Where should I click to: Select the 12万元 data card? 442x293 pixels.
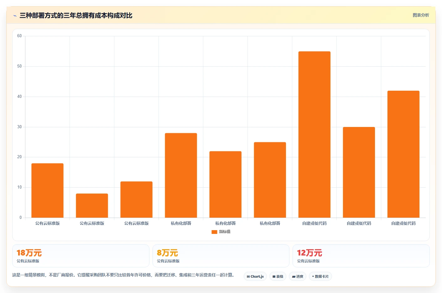click(361, 256)
